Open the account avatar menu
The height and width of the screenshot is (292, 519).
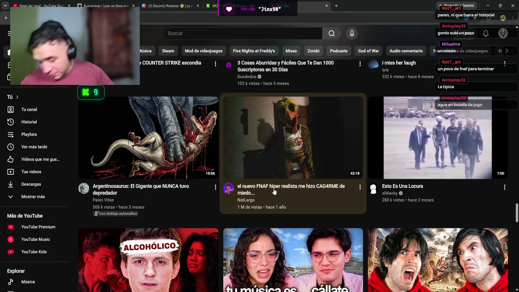point(503,33)
